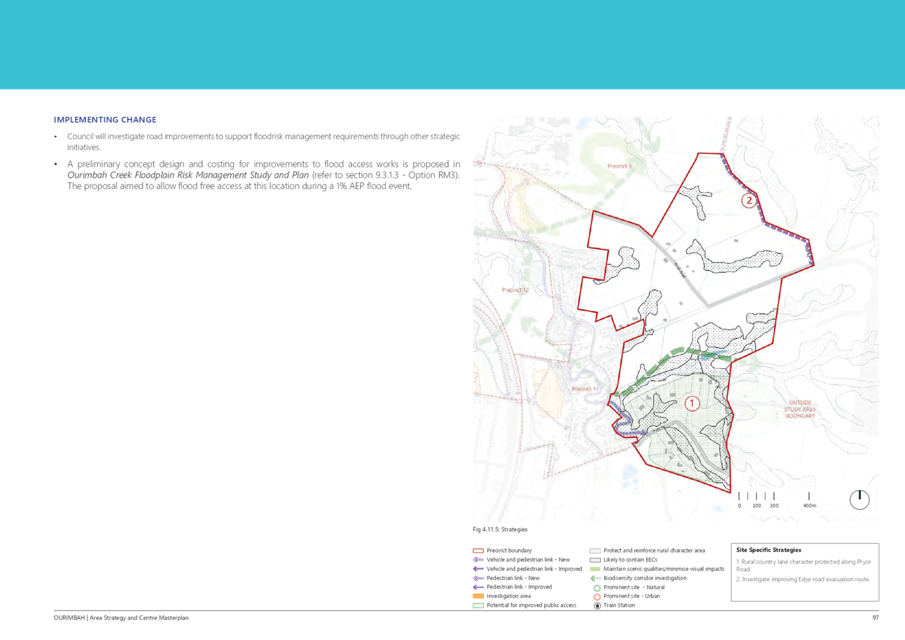Click the Precinct 9 map label
This screenshot has height=640, width=905.
pyautogui.click(x=619, y=166)
